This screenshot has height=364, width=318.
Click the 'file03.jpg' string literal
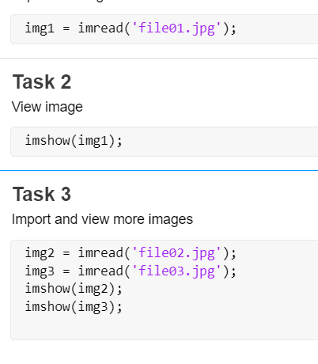[176, 271]
